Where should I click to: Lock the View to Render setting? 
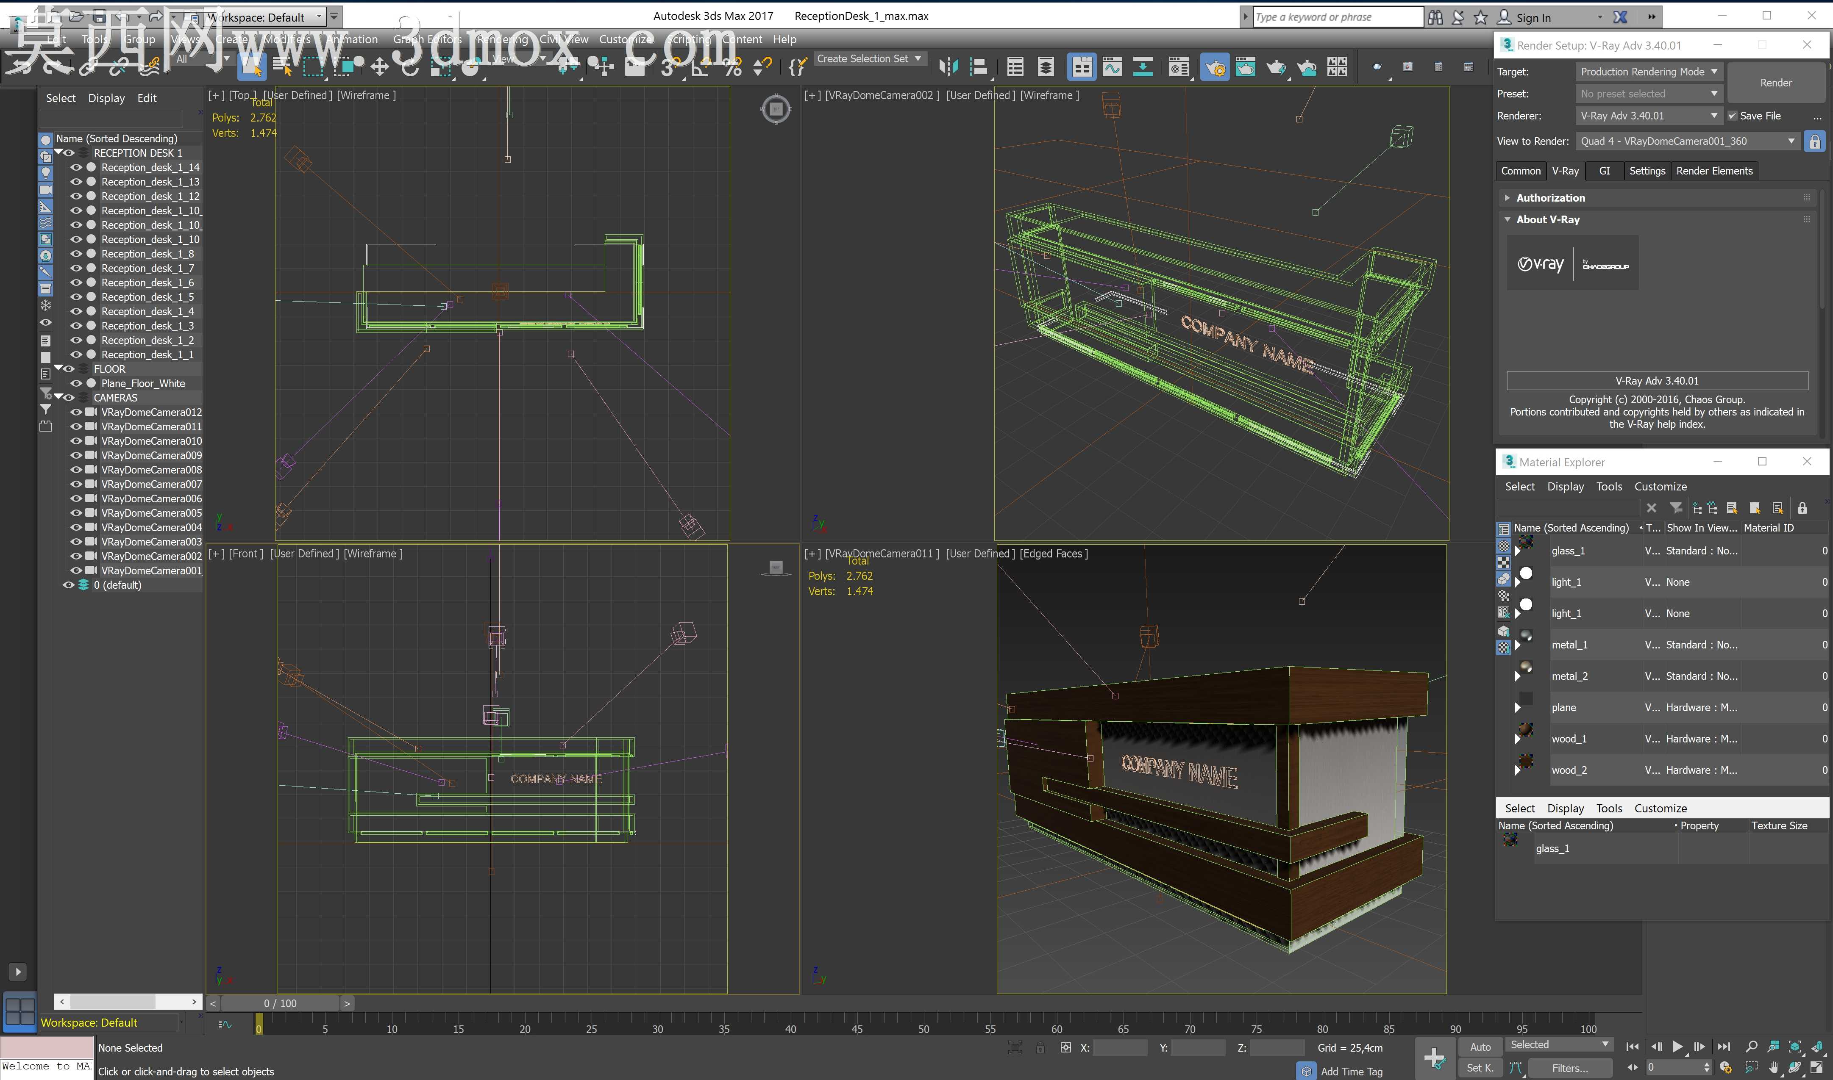tap(1815, 141)
